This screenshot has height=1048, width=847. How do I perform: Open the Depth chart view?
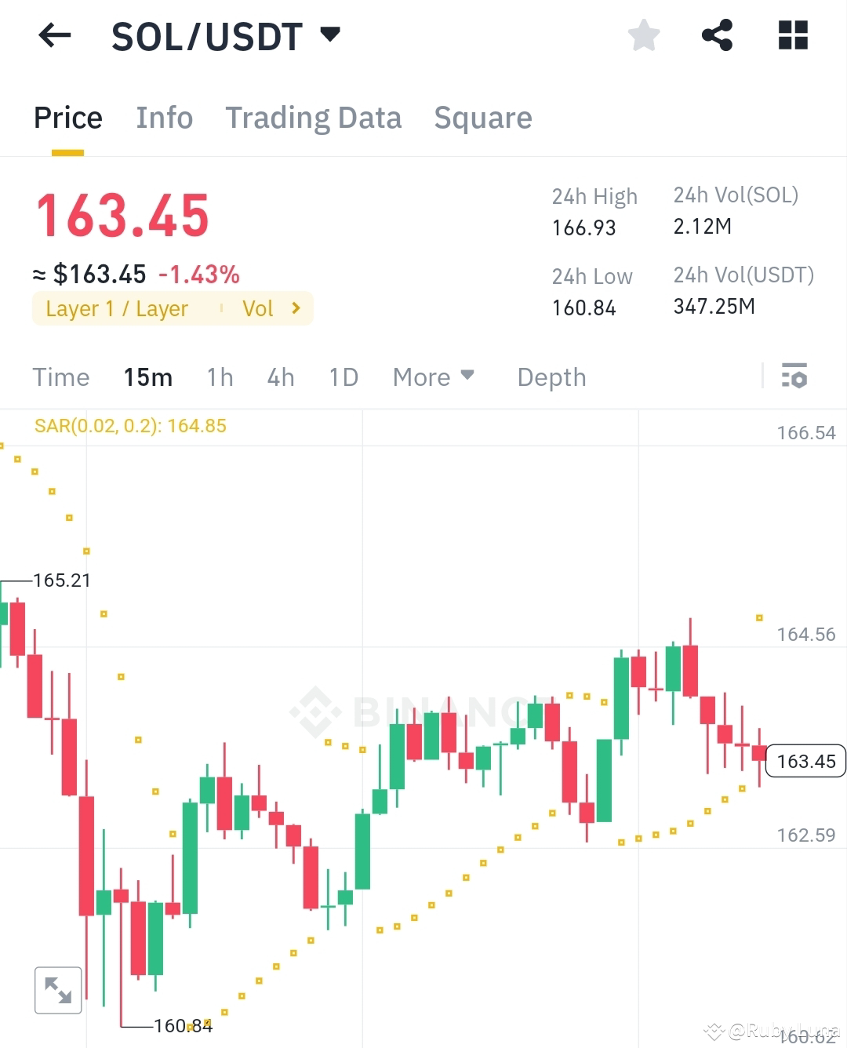coord(551,377)
